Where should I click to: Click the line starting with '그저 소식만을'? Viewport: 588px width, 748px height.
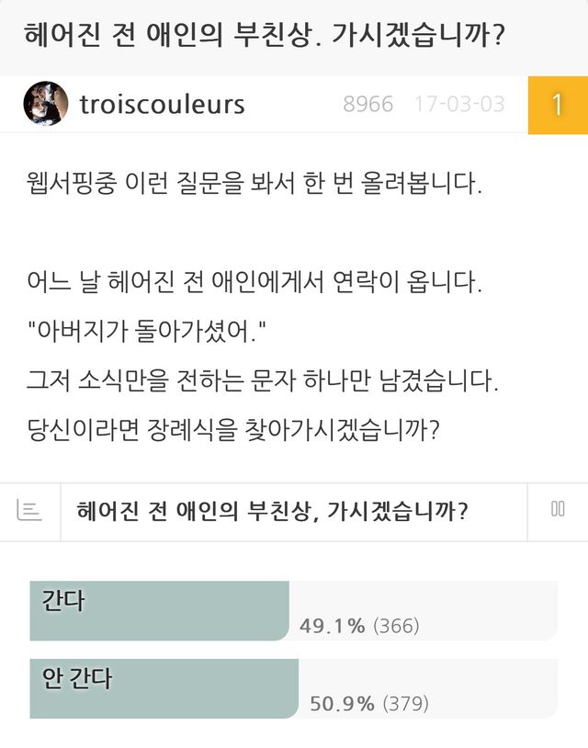[264, 381]
